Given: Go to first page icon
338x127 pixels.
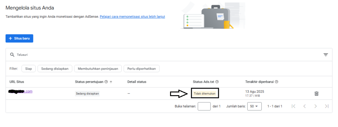Looking at the screenshot, I should [293, 106].
